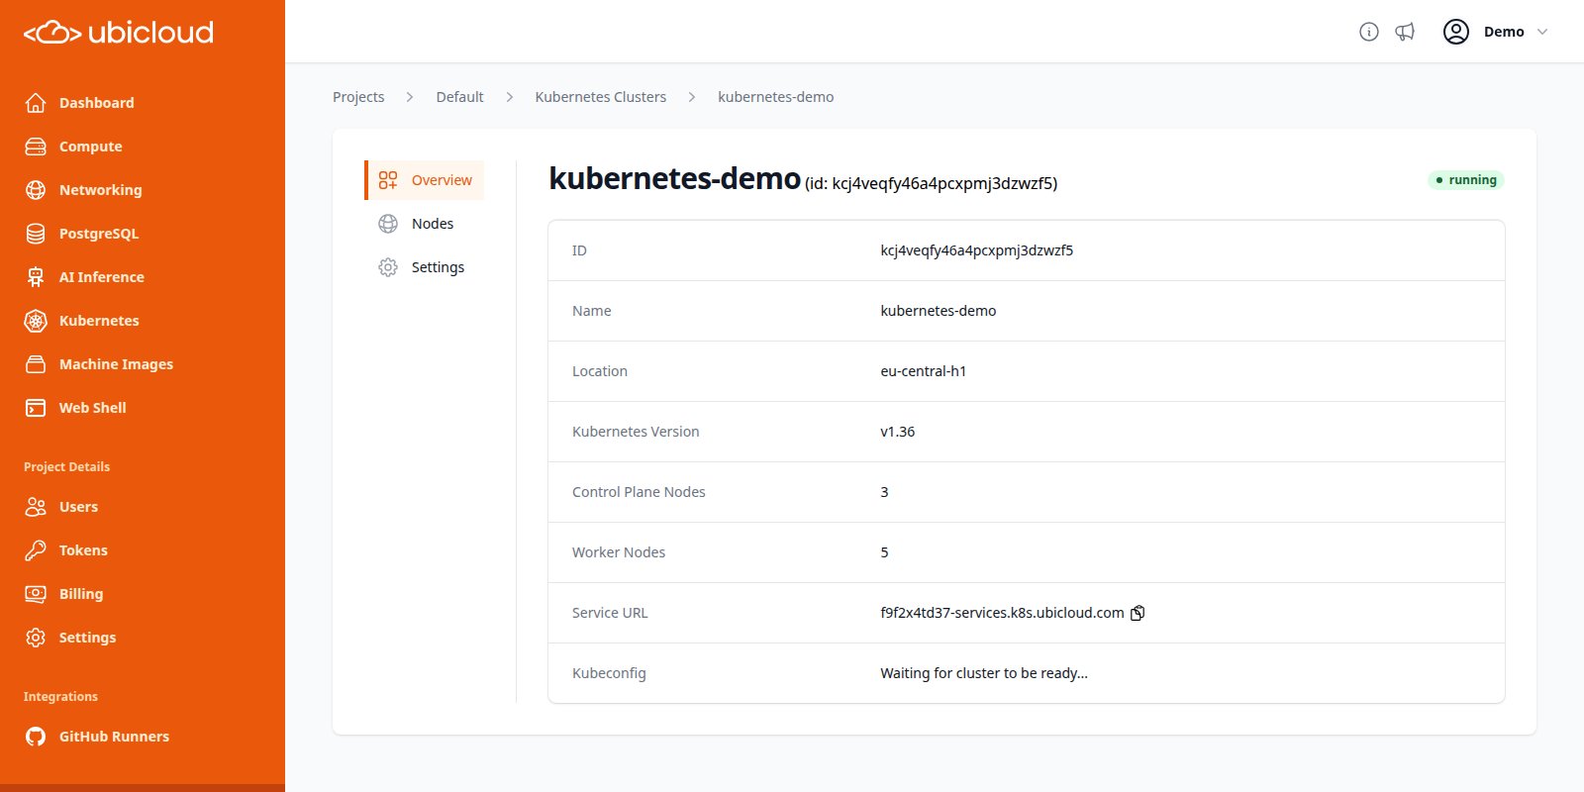This screenshot has width=1584, height=792.
Task: Click the Kubernetes Version value v1.36
Action: [898, 432]
